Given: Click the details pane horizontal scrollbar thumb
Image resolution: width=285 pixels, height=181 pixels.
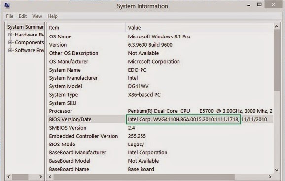Looking at the screenshot, I should pos(144,177).
